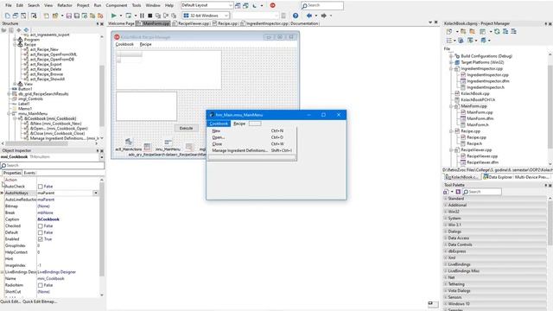Image resolution: width=553 pixels, height=311 pixels.
Task: Click the Move Up arrow in Structure toolbar
Action: click(19, 30)
